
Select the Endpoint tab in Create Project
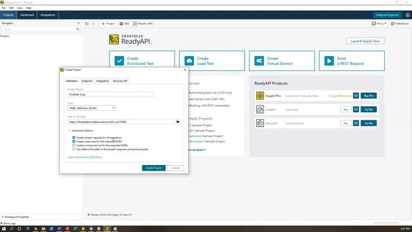[87, 81]
